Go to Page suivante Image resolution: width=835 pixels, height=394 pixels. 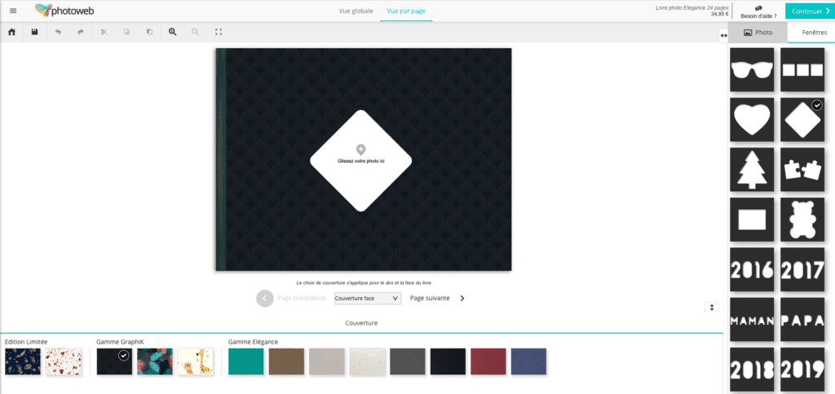(437, 298)
